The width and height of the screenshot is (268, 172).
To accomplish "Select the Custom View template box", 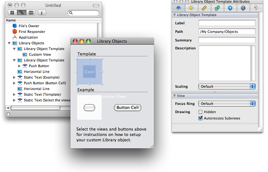I will (x=89, y=72).
